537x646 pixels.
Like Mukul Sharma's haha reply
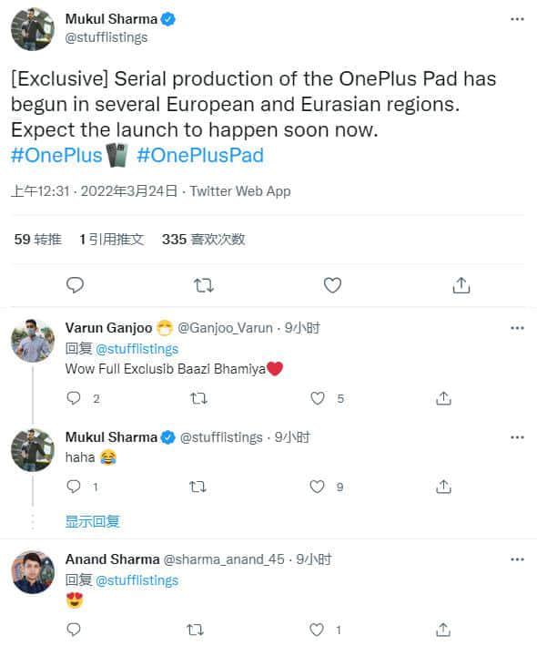point(318,487)
